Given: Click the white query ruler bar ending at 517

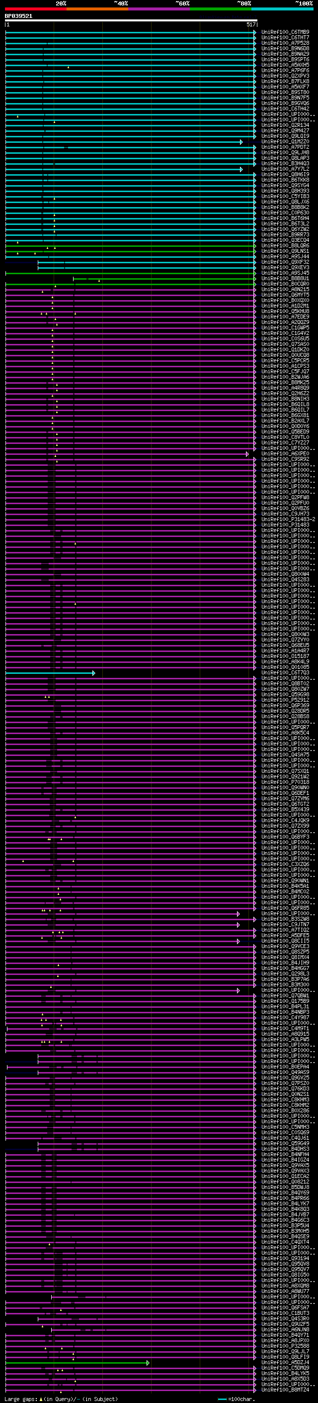Looking at the screenshot, I should 131,21.
